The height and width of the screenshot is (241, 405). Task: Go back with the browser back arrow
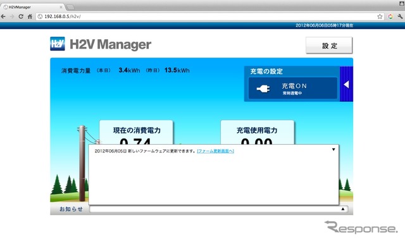click(3, 16)
